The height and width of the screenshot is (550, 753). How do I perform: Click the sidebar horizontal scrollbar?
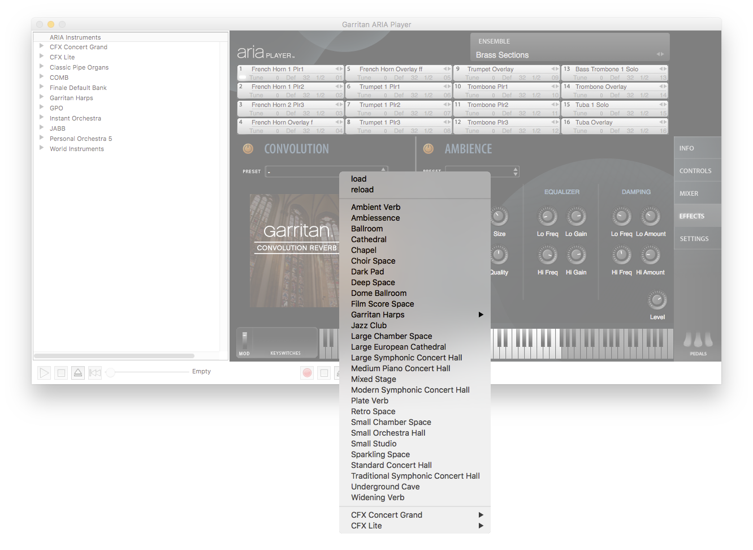coord(114,356)
